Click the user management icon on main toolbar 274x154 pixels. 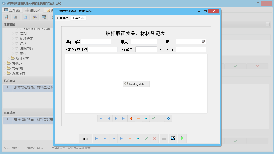(x=35, y=17)
